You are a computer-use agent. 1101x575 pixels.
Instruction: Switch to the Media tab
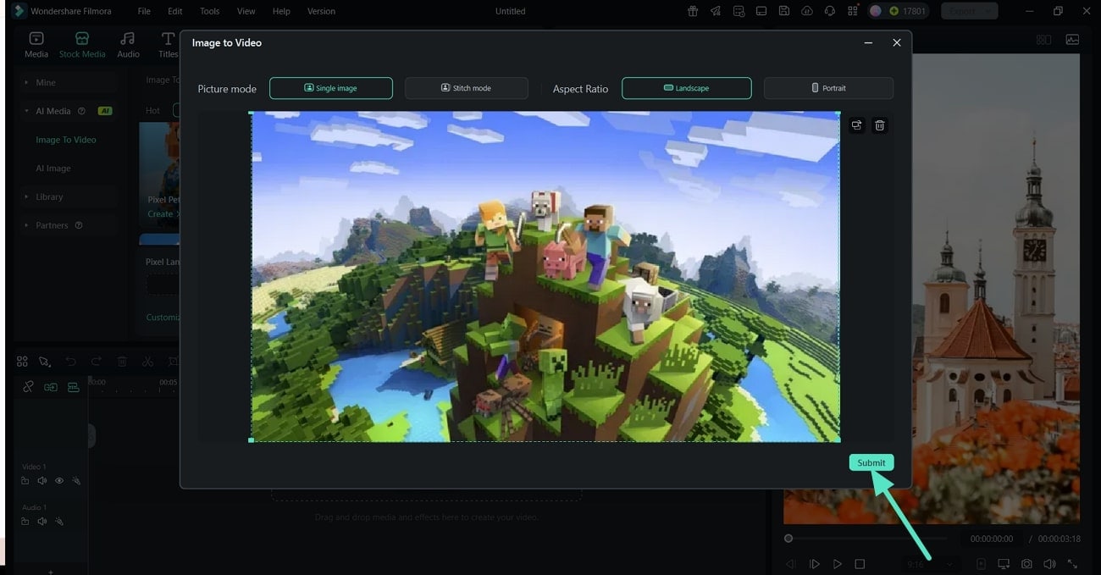(x=36, y=45)
